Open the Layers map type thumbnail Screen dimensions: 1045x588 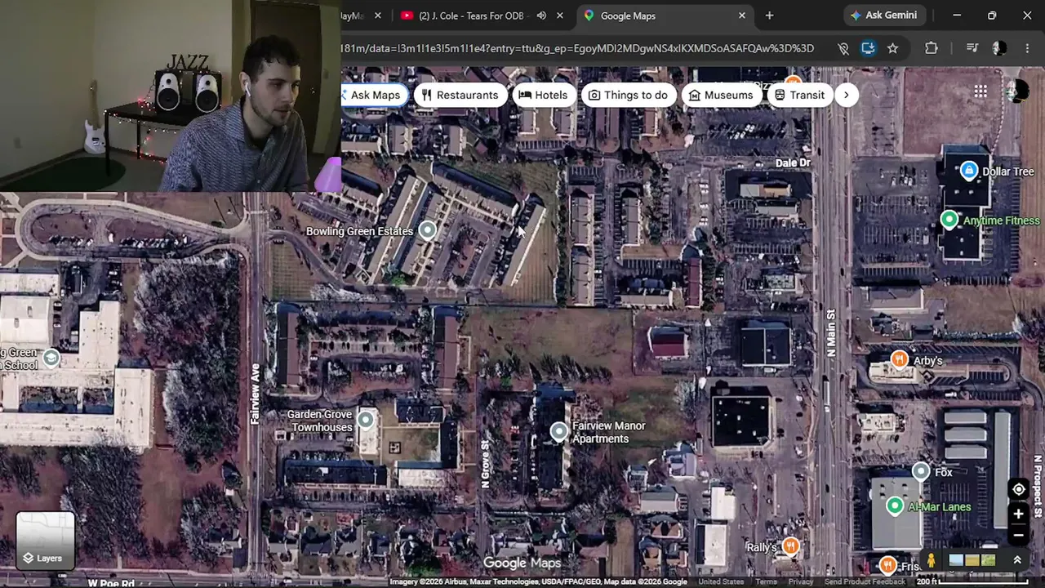pyautogui.click(x=46, y=541)
